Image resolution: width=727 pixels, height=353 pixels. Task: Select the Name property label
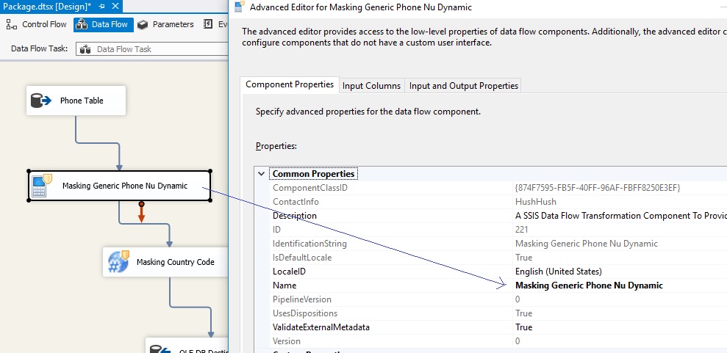click(284, 285)
